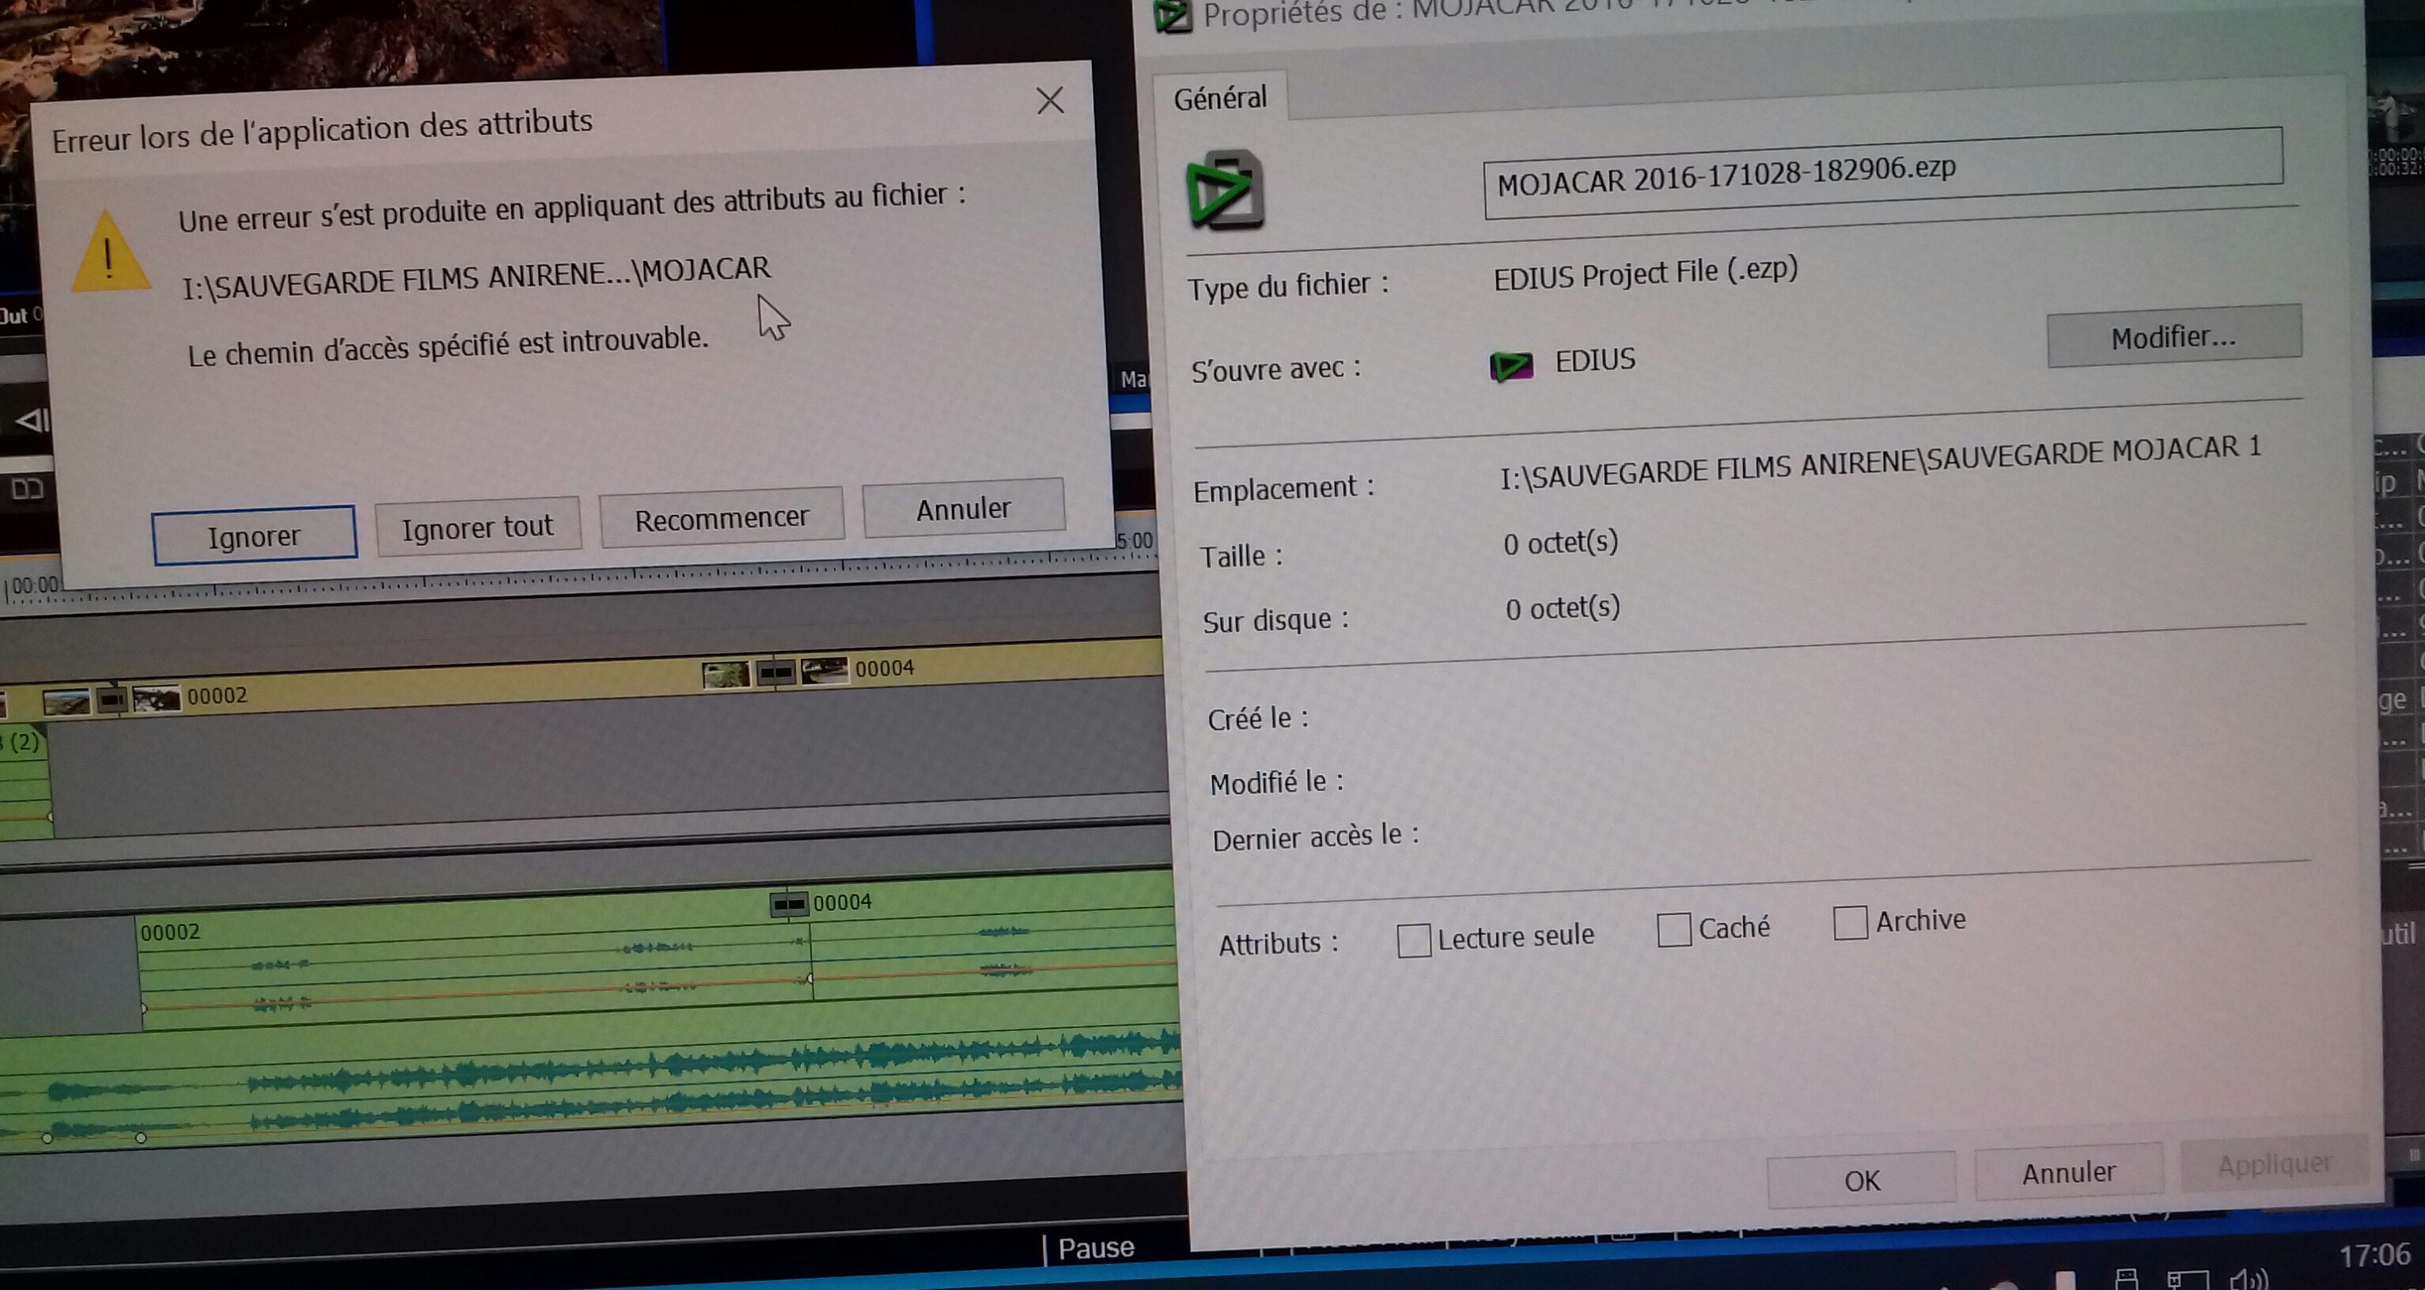Click the previous frame playback icon

pos(32,421)
